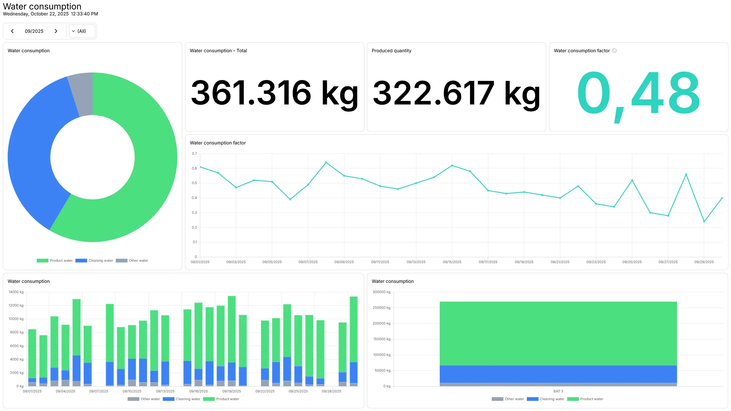This screenshot has height=411, width=731.
Task: Click the 361.316 kg total consumption value
Action: coord(274,93)
